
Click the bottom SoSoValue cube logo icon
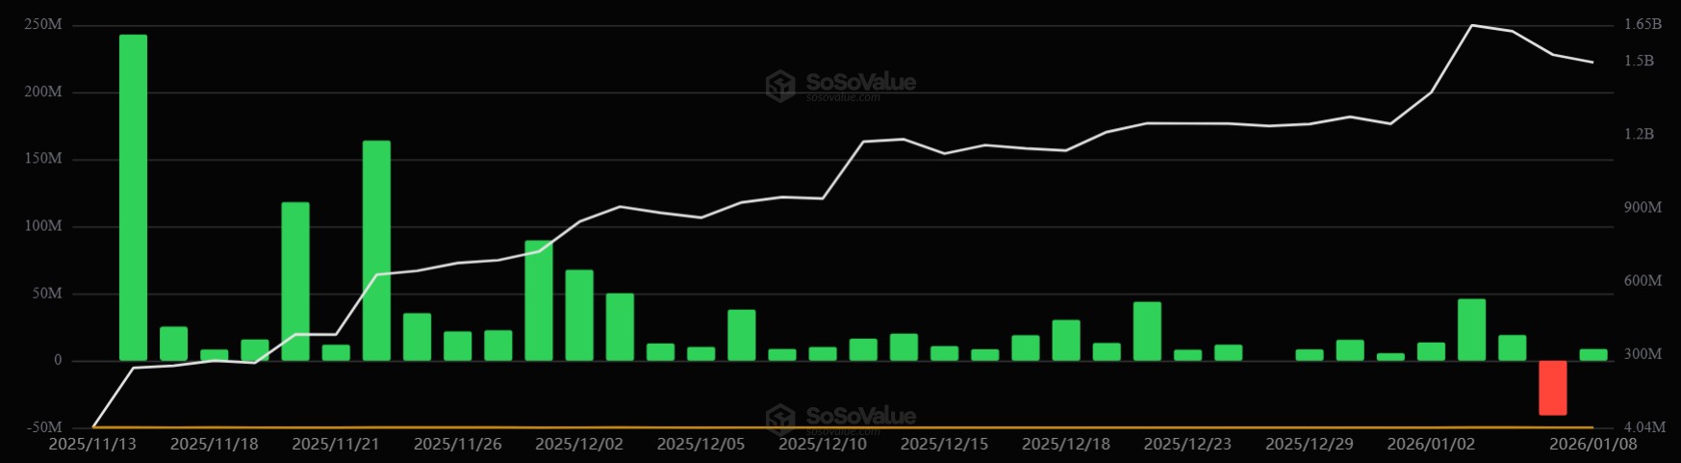tap(780, 420)
